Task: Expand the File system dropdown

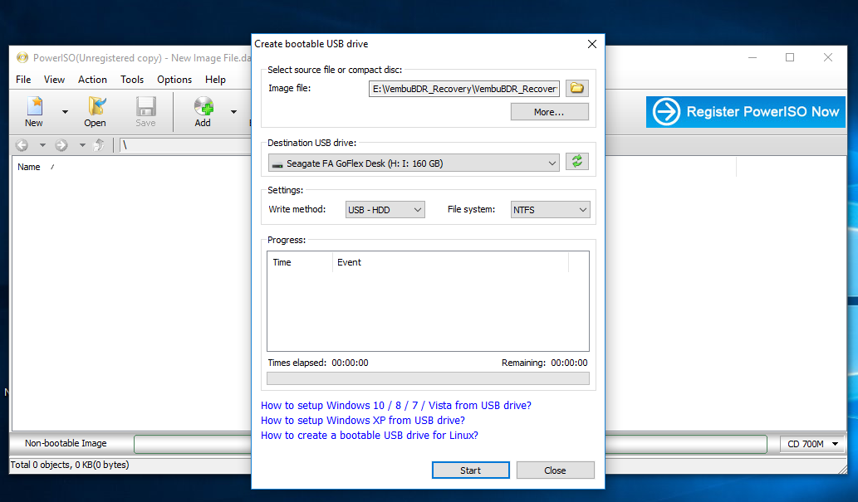Action: pyautogui.click(x=551, y=209)
